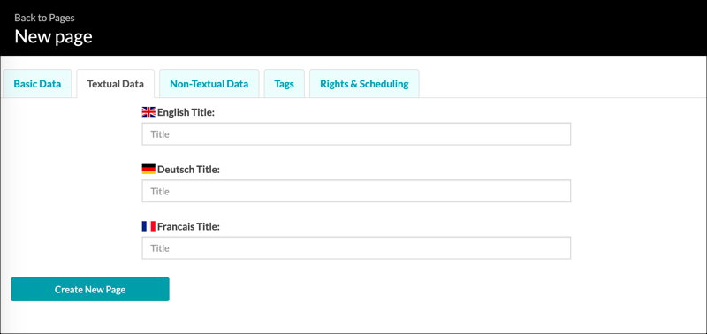Select the Textual Data tab
Screen dimensions: 707x334
pos(116,83)
